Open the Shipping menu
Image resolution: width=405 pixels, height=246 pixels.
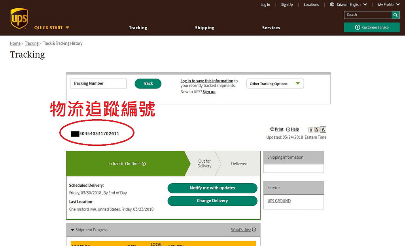(204, 28)
